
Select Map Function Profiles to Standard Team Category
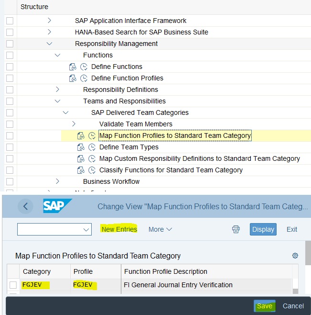point(175,135)
